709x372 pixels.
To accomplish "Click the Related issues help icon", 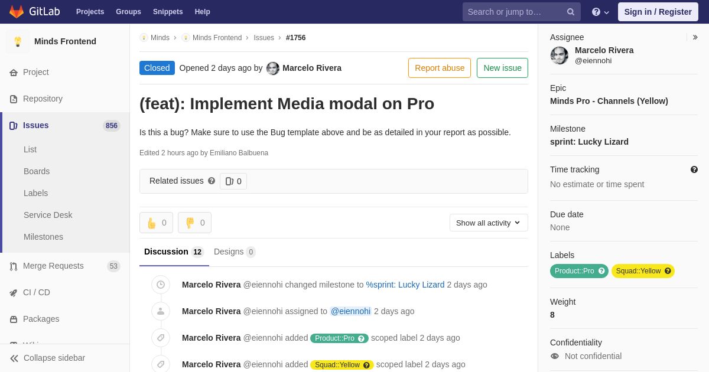I will [212, 181].
